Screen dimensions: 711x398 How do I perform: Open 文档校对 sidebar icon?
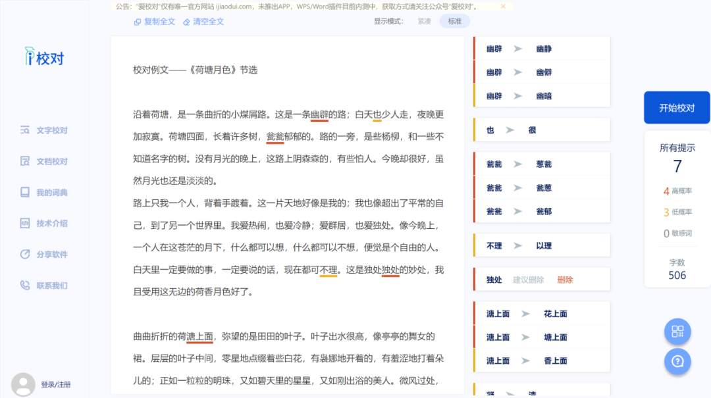[24, 161]
